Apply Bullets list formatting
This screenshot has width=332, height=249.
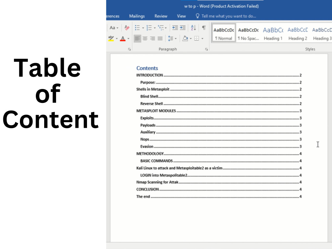click(x=137, y=28)
